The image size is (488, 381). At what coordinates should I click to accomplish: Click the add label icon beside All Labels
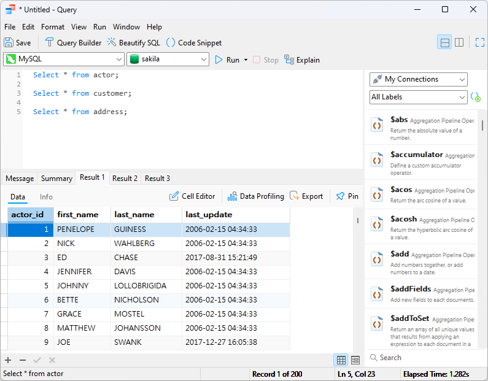click(x=476, y=98)
